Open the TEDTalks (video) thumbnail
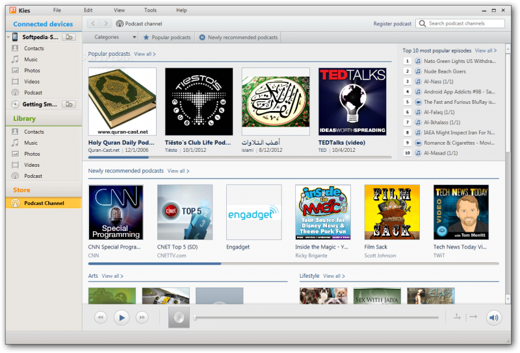This screenshot has height=353, width=520. click(x=352, y=102)
